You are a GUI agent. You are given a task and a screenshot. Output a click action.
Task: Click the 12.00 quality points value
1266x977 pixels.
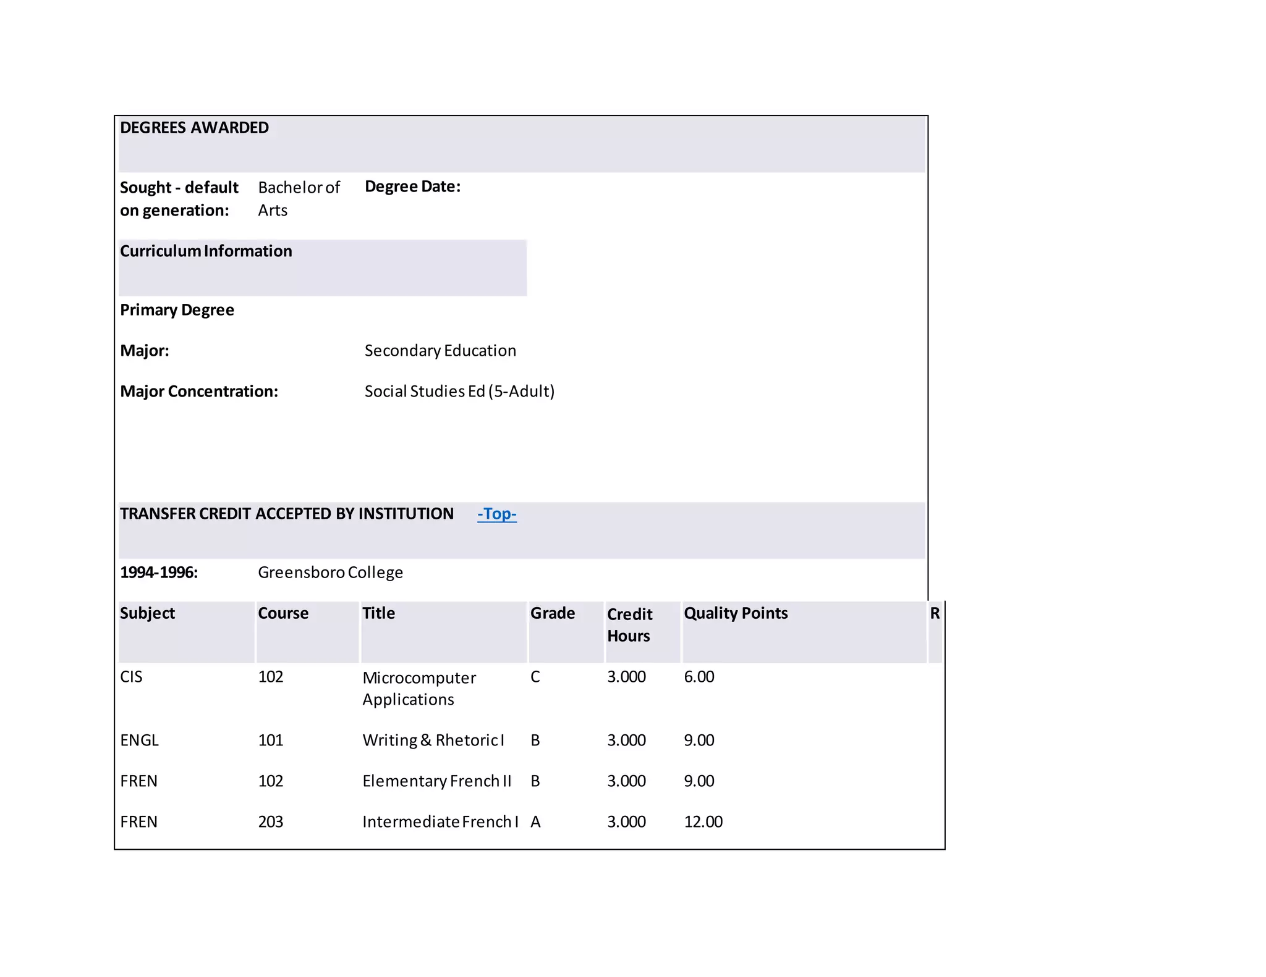tap(703, 822)
